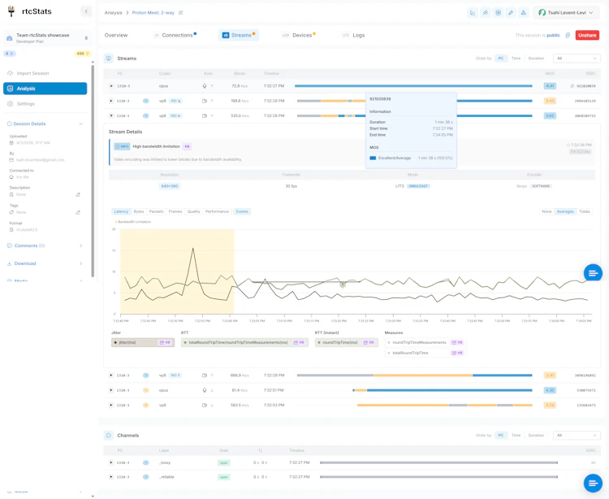Open the Streams filter All dropdown
609x499 pixels.
pos(577,59)
